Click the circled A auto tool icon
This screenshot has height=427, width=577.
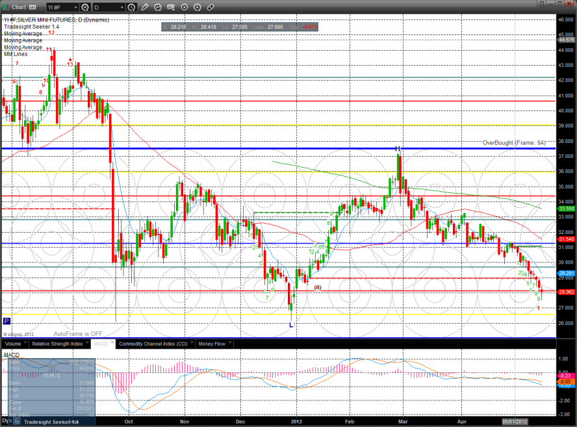pyautogui.click(x=198, y=7)
